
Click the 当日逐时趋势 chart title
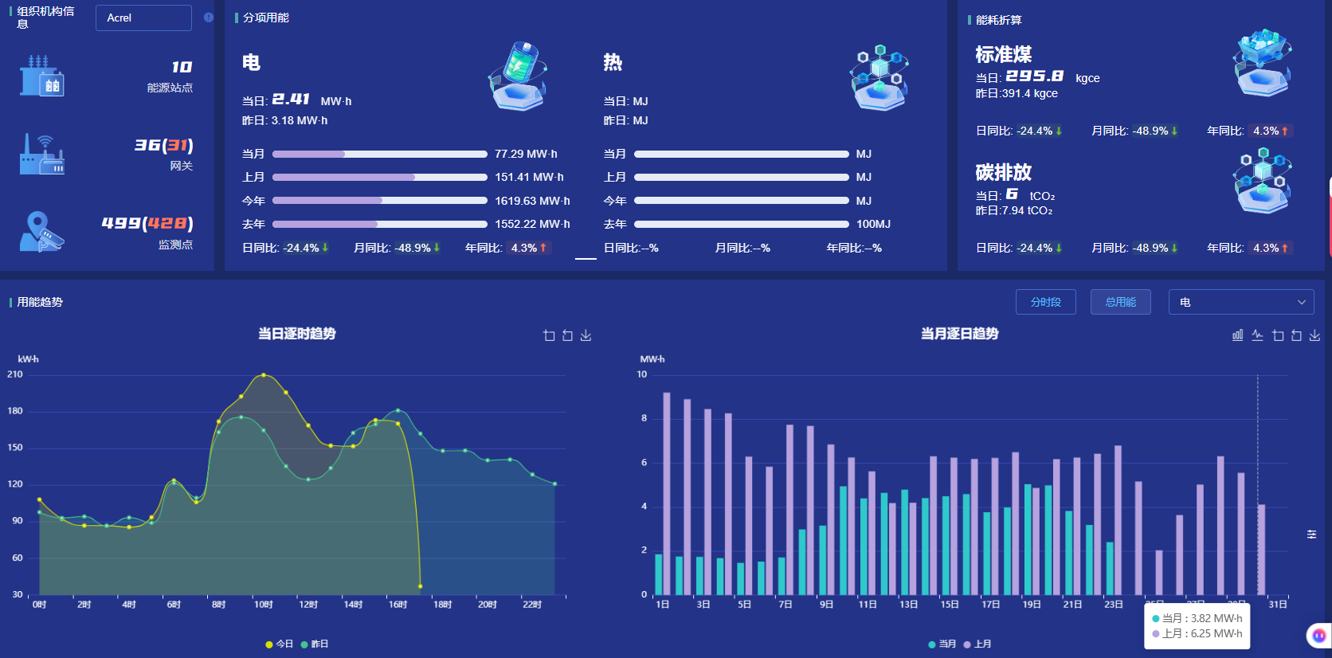click(x=297, y=334)
